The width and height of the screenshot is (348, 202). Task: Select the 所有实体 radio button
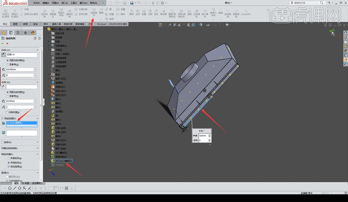(x=8, y=159)
